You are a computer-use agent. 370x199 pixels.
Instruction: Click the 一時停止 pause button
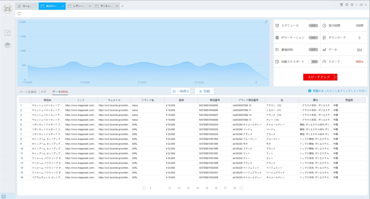point(181,91)
